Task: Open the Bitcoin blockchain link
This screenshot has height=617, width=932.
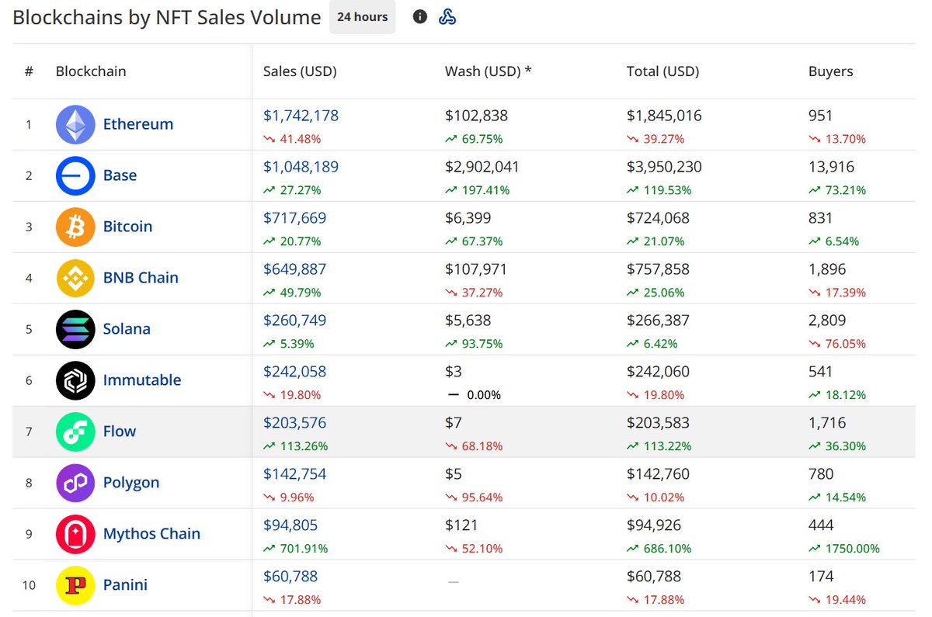Action: click(x=127, y=227)
